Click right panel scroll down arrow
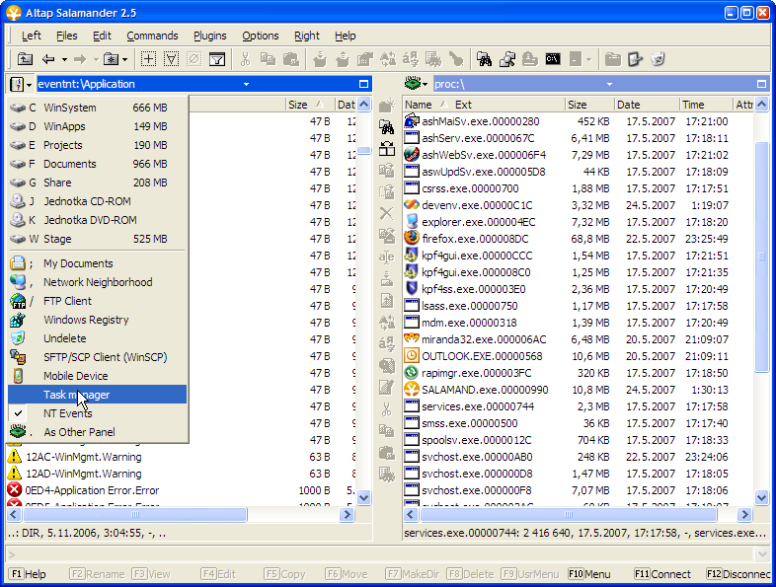The height and width of the screenshot is (587, 776). (x=761, y=497)
